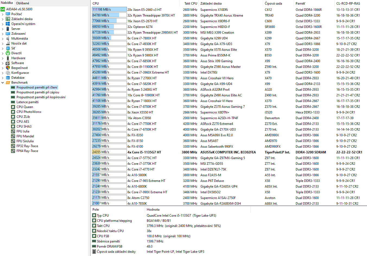Click the Latence paměti memory icon
This screenshot has height=256, width=367.
click(13, 102)
